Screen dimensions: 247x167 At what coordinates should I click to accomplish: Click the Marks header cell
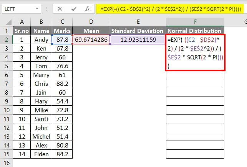(x=62, y=31)
